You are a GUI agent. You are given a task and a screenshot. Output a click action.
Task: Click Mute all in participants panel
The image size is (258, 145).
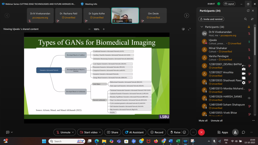pos(203,121)
